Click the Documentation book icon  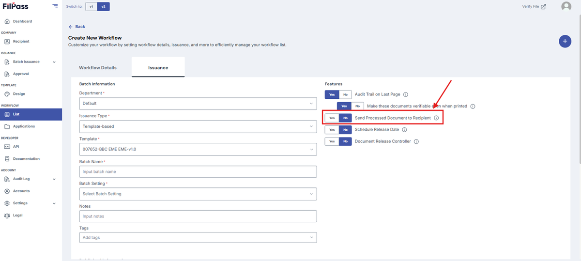coord(7,159)
